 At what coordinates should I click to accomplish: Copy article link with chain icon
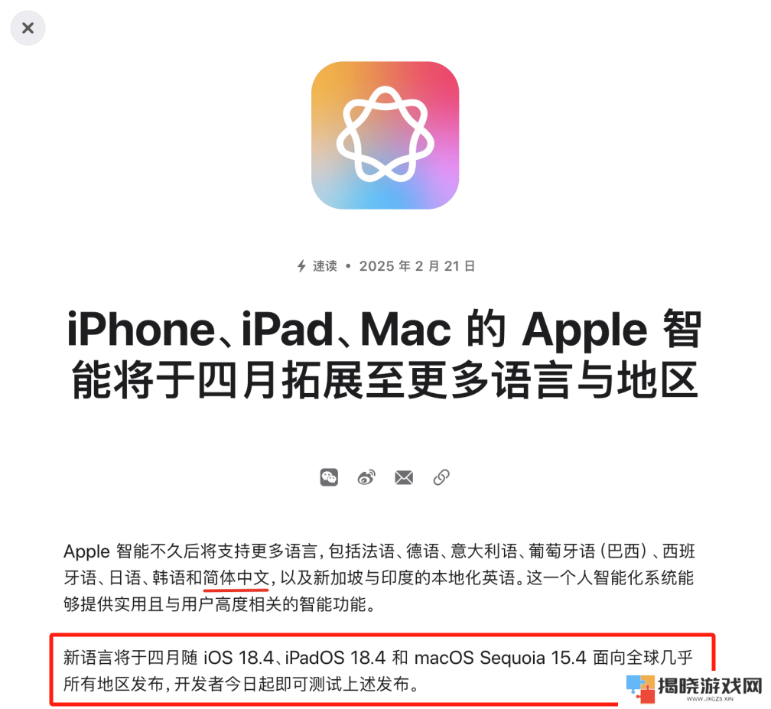coord(441,477)
